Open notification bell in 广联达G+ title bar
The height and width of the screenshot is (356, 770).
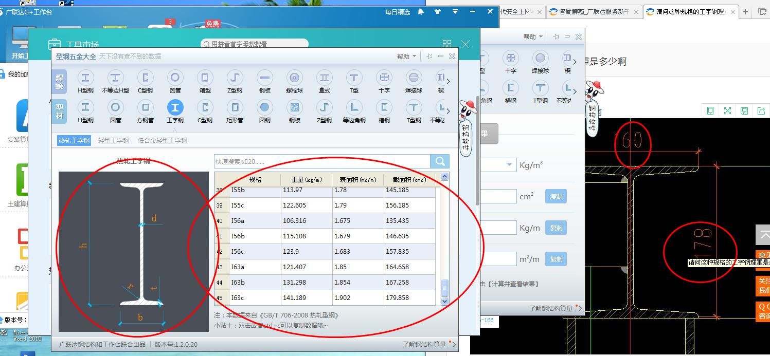pos(421,11)
